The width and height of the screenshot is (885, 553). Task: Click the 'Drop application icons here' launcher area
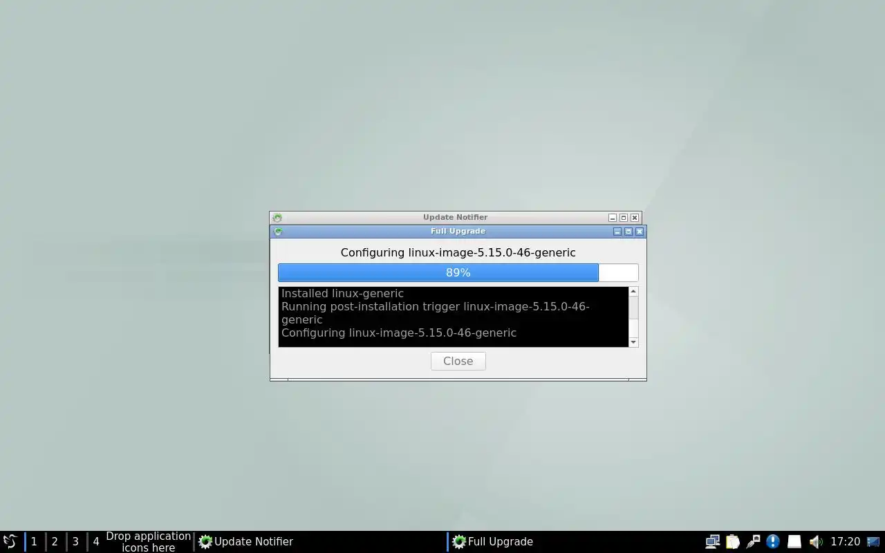[x=148, y=541]
